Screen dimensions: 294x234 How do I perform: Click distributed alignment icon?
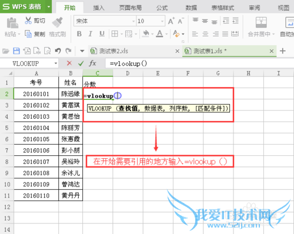click(x=235, y=34)
